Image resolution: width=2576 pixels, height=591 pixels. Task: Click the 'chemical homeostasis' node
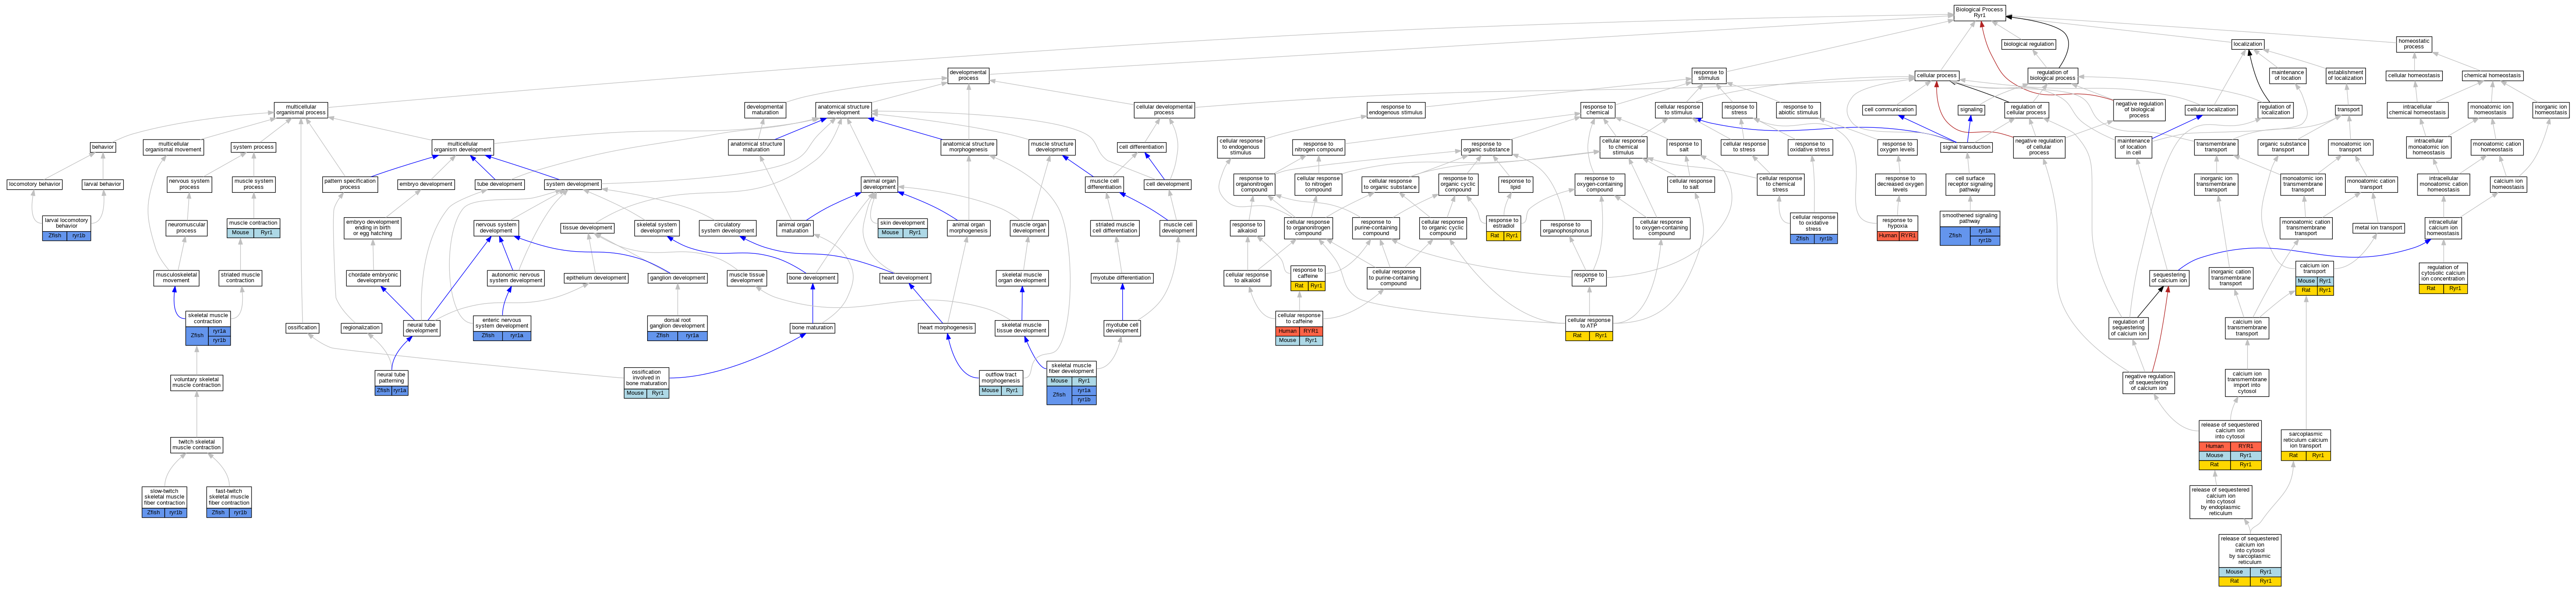pyautogui.click(x=2492, y=75)
